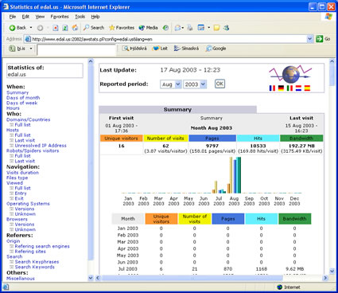
Task: Click the Þjóðskrá search toolbar button
Action: pos(134,49)
